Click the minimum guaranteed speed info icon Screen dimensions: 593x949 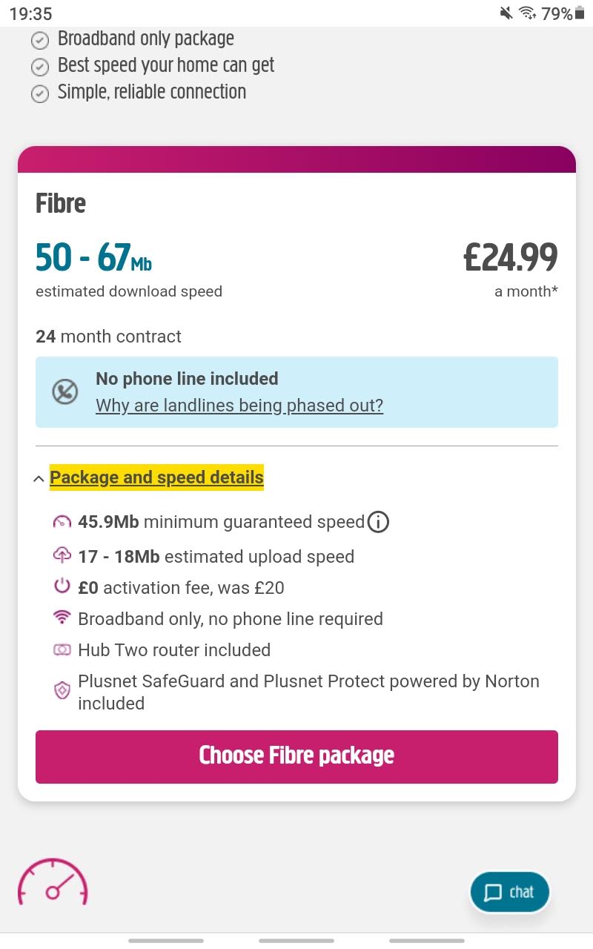[x=378, y=522]
